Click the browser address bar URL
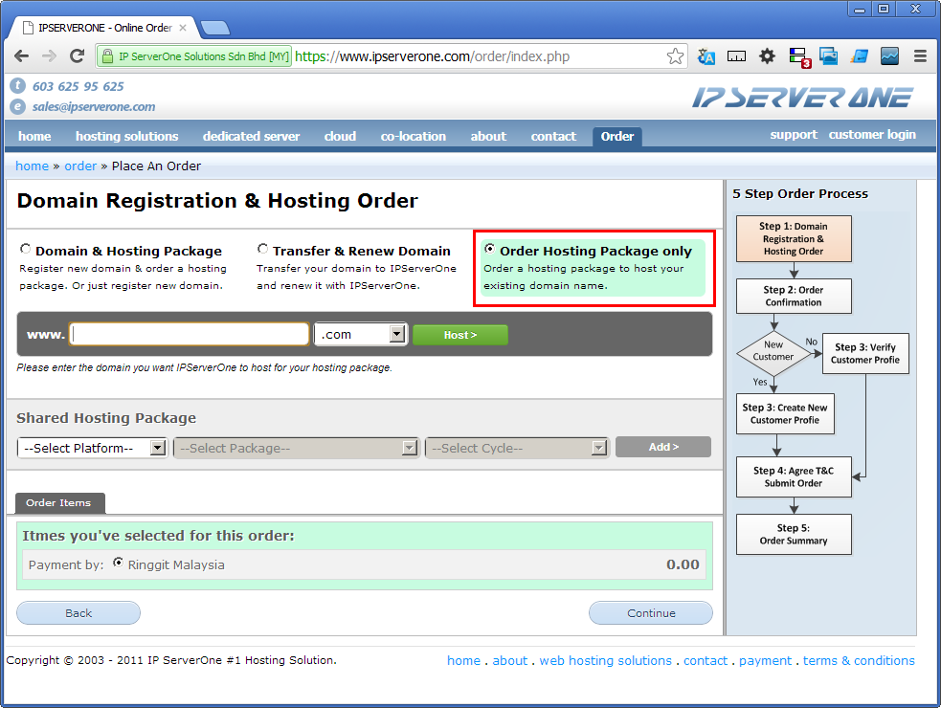941x708 pixels. (x=432, y=56)
